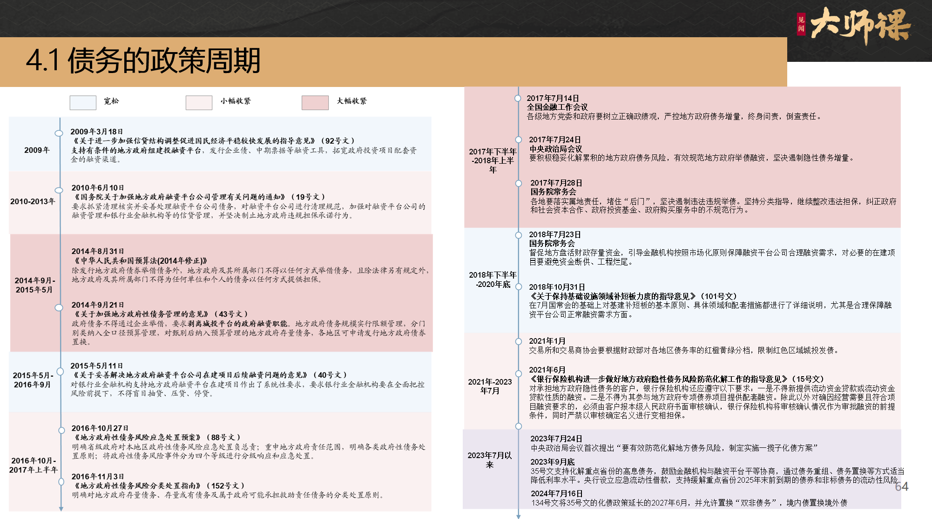Click the 2009年 period label
The width and height of the screenshot is (932, 519).
pyautogui.click(x=37, y=150)
